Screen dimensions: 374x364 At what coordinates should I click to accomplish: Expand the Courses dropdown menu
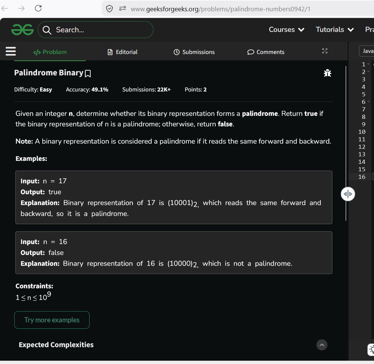(286, 30)
